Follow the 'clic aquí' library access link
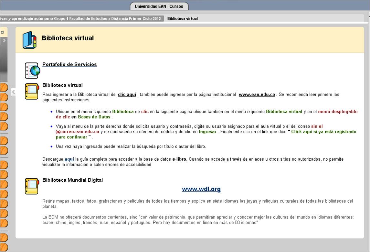Viewport: 370px width, 252px height. 127,95
